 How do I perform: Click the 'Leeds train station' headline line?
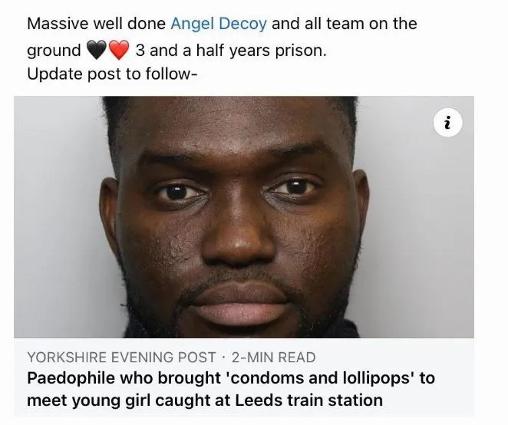205,400
